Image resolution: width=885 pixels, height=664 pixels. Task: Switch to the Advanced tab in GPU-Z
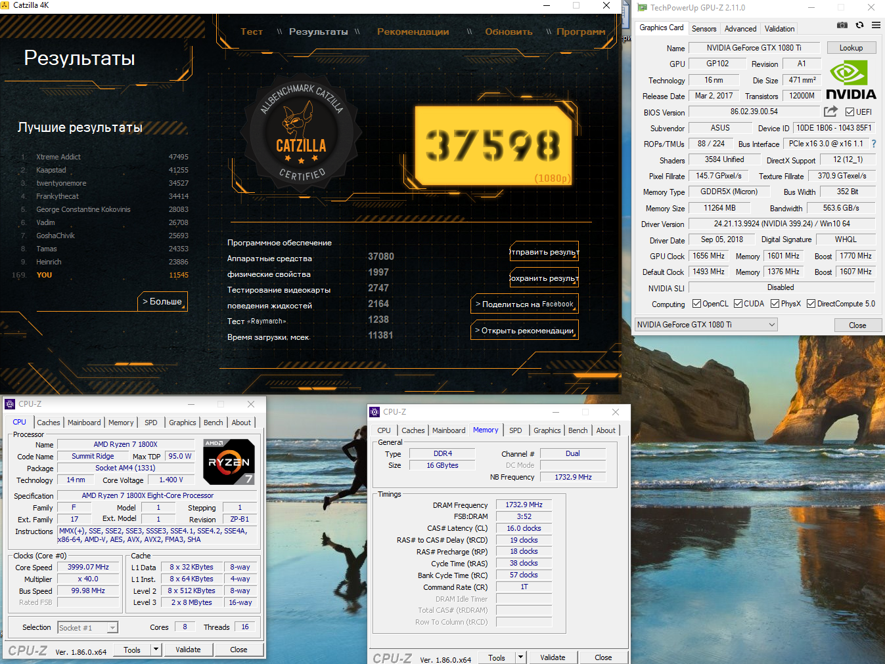tap(740, 29)
